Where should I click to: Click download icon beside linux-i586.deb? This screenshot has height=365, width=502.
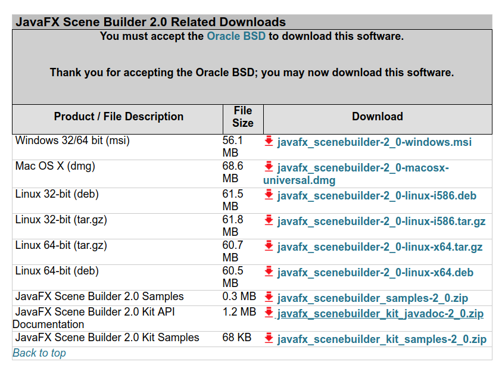point(269,195)
